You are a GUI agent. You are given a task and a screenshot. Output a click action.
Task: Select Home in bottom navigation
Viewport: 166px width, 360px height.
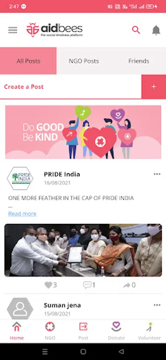(x=16, y=331)
